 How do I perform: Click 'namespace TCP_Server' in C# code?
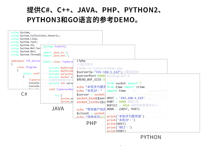click(26, 61)
